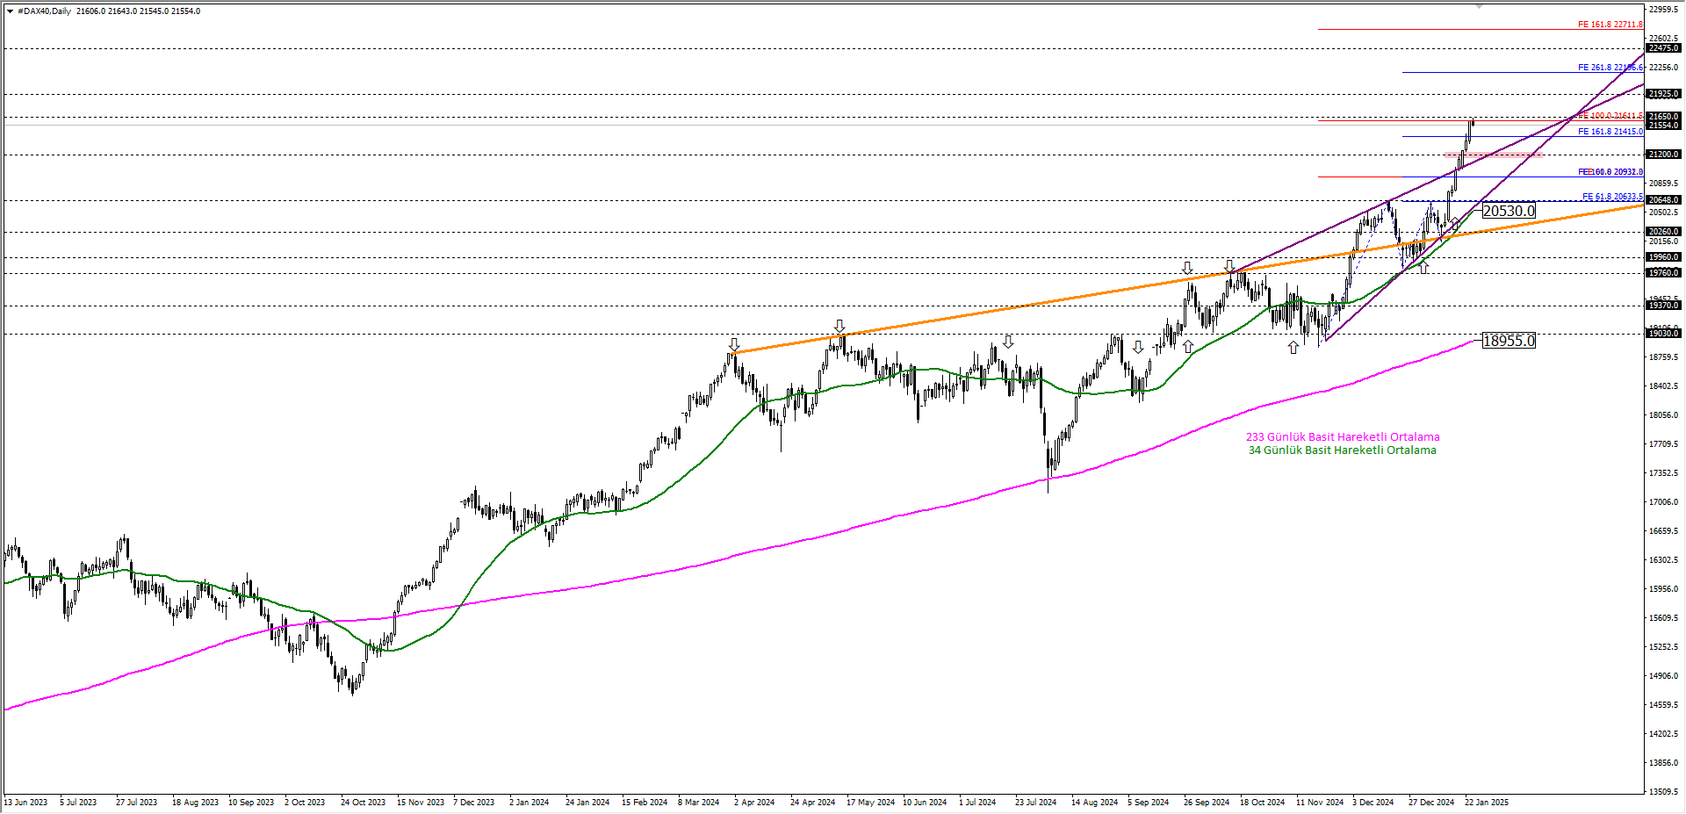1686x814 pixels.
Task: Click the 18955.0 price label box
Action: click(1509, 341)
